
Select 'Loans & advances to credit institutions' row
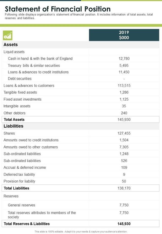point(38,72)
